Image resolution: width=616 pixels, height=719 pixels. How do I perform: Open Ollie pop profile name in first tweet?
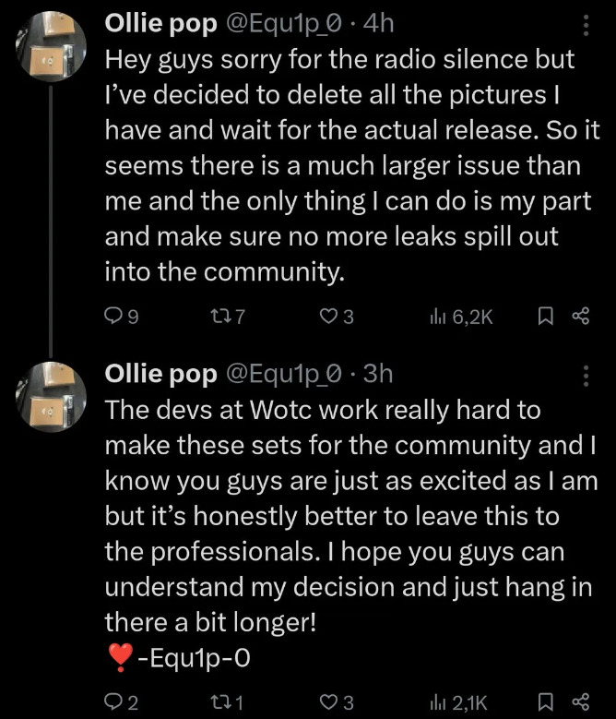[x=161, y=26]
